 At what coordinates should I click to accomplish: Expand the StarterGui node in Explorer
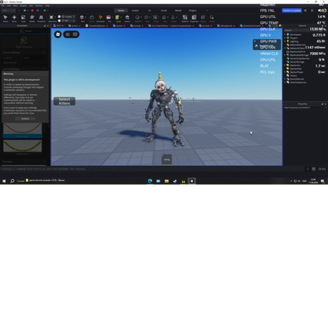click(x=285, y=65)
